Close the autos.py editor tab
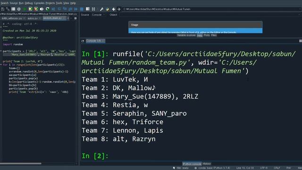Image resolution: width=302 pixels, height=170 pixels. 40,18
